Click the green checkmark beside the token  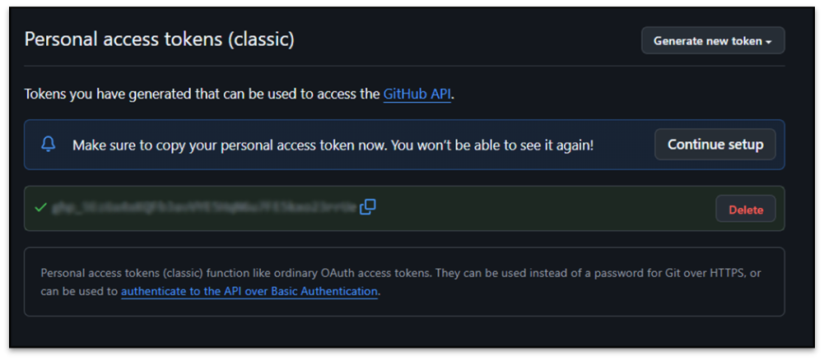[x=40, y=208]
